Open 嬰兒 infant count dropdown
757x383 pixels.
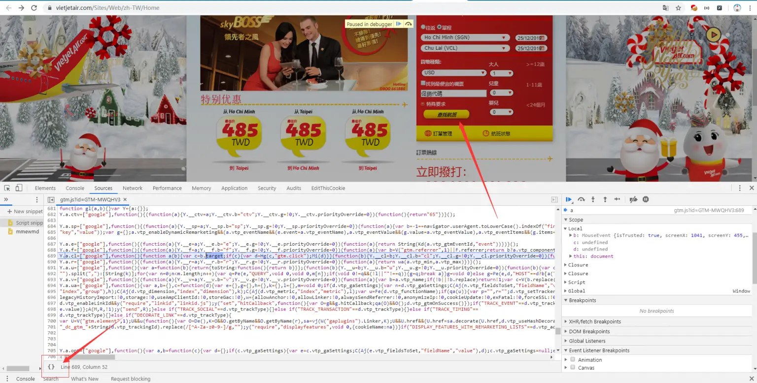point(501,112)
